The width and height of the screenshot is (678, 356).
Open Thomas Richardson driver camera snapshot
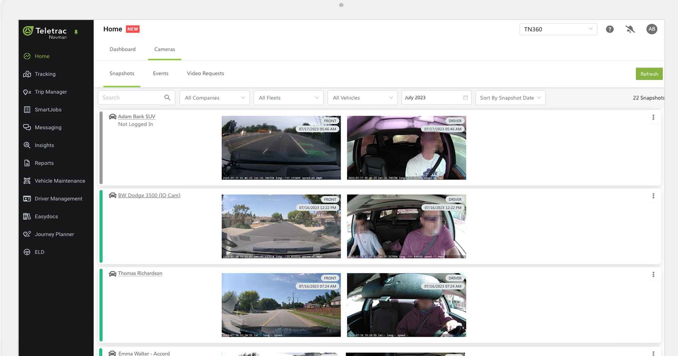click(x=406, y=305)
